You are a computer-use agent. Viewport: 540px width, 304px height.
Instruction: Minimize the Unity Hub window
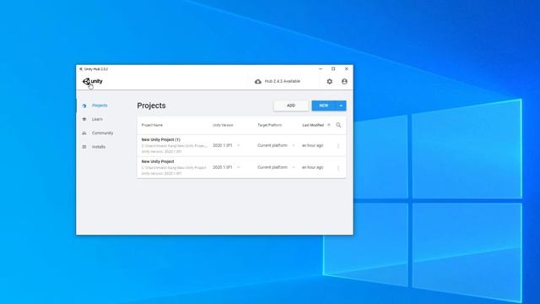pos(321,69)
